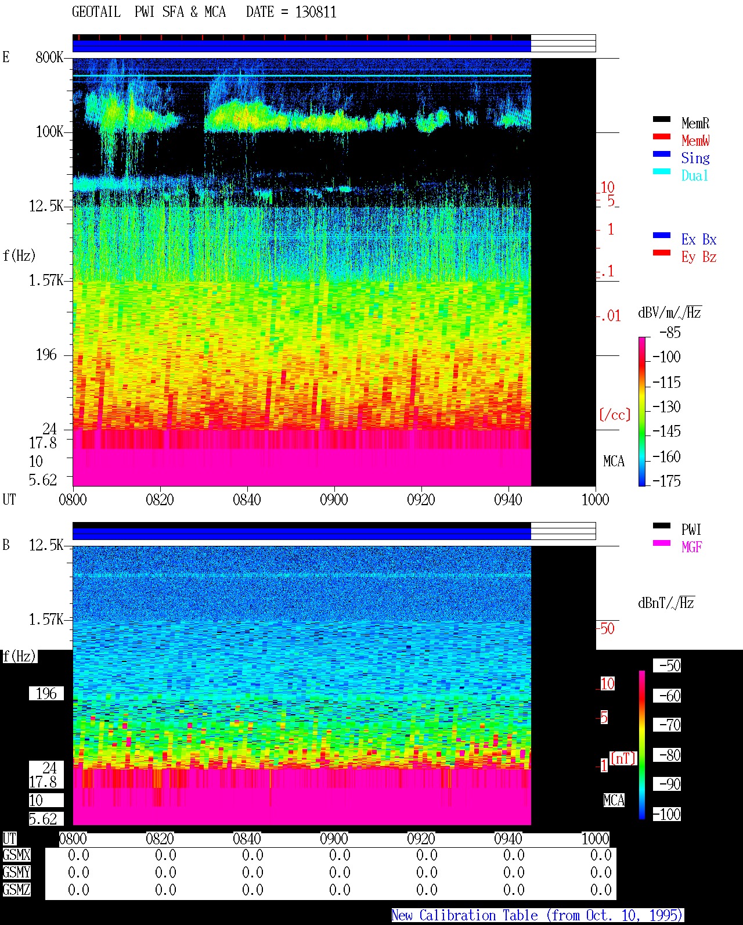Click the PWI legend label
The image size is (743, 925).
(x=691, y=530)
